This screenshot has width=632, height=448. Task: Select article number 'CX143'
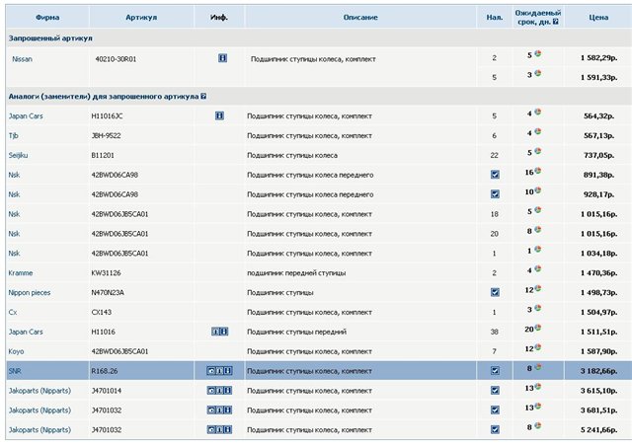[102, 312]
